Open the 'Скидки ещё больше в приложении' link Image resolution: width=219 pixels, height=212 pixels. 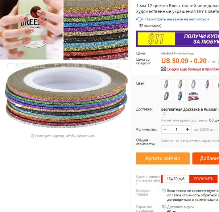(x=193, y=69)
